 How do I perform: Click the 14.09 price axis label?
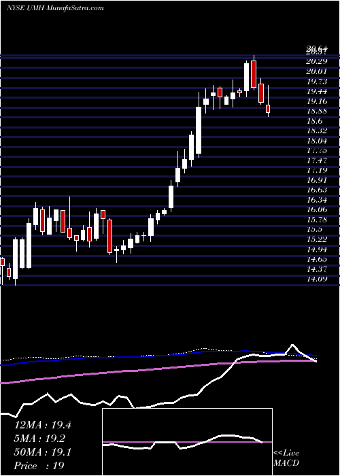coord(317,279)
